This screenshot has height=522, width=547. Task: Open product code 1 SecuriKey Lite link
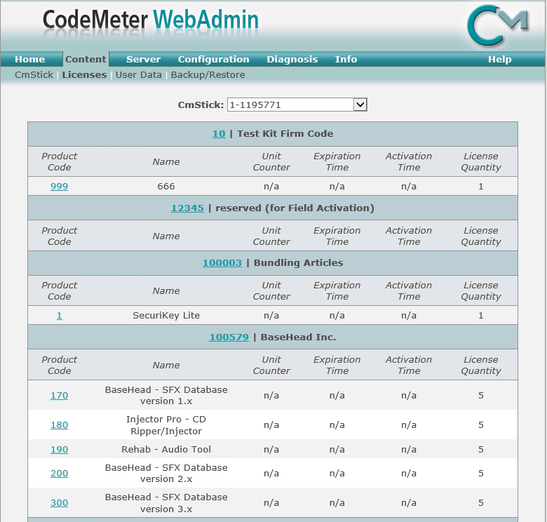pos(60,316)
